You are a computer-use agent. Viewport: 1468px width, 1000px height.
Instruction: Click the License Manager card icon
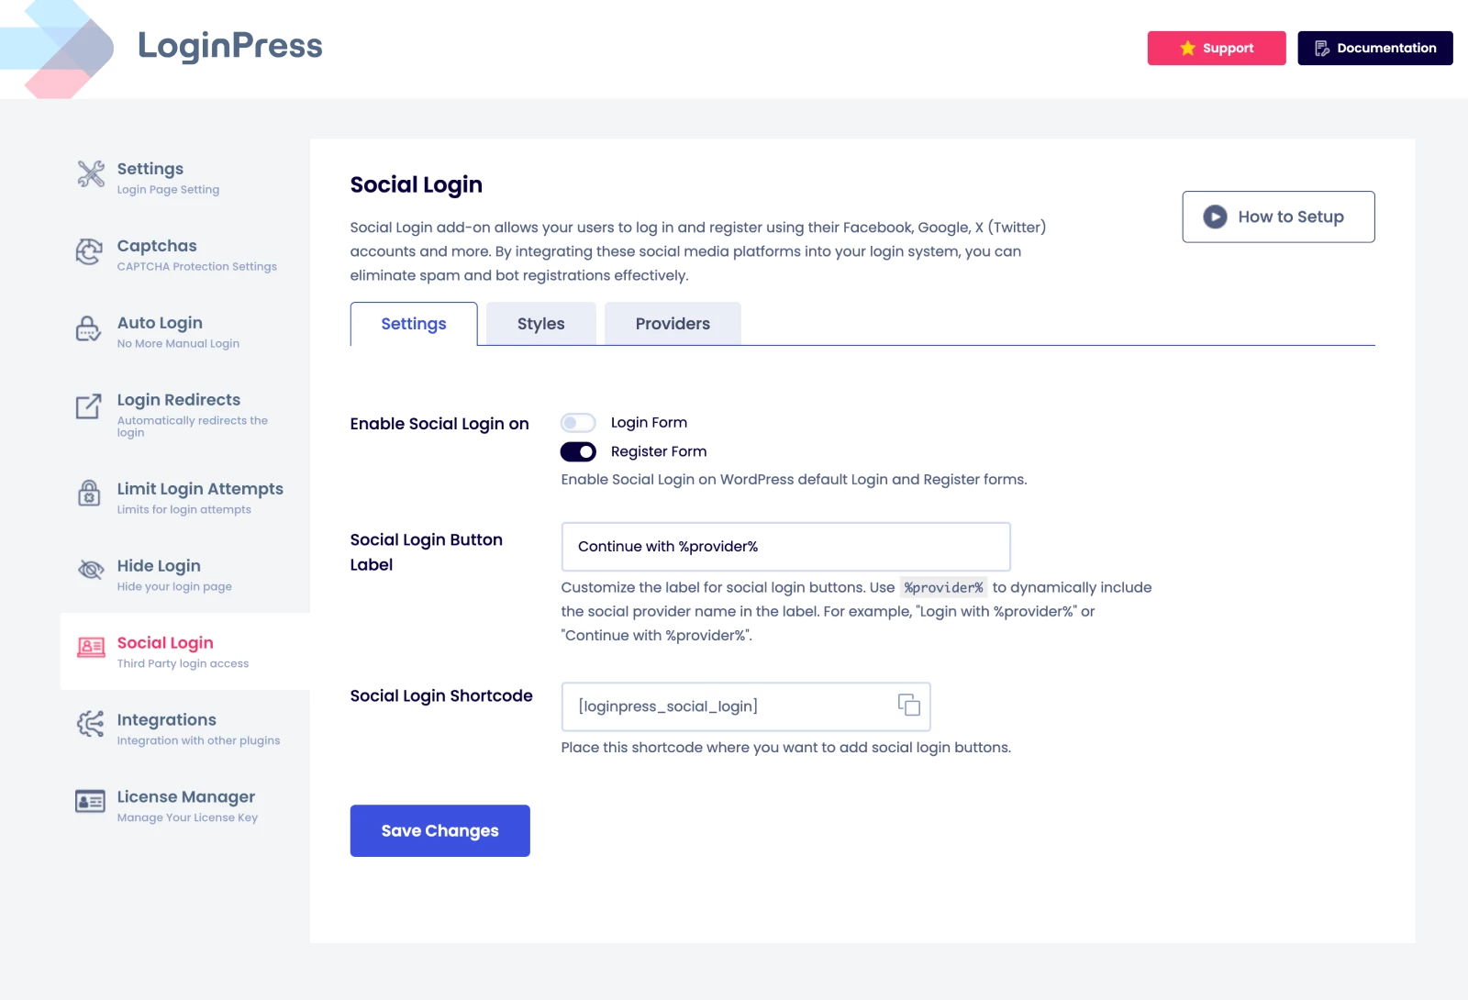90,801
